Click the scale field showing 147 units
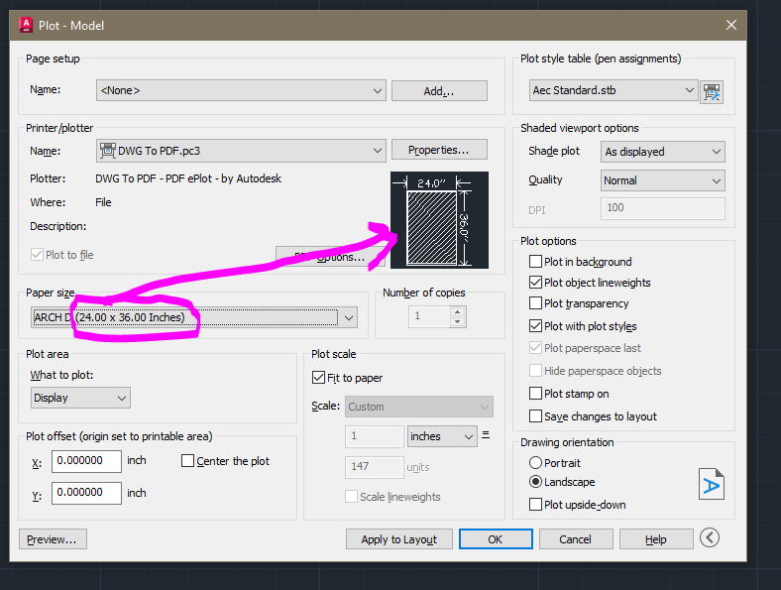 374,467
